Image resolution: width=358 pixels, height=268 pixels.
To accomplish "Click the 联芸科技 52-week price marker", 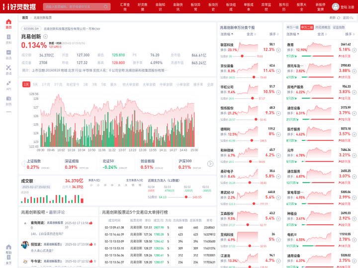I will (x=242, y=56).
